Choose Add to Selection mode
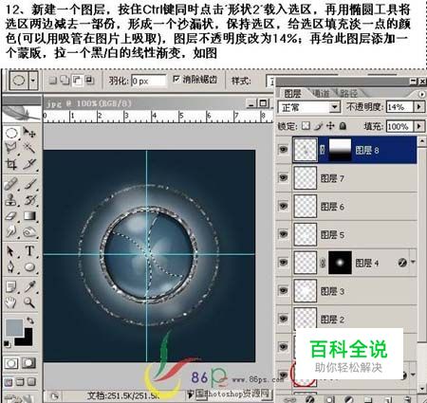Image resolution: width=427 pixels, height=403 pixels. 65,81
